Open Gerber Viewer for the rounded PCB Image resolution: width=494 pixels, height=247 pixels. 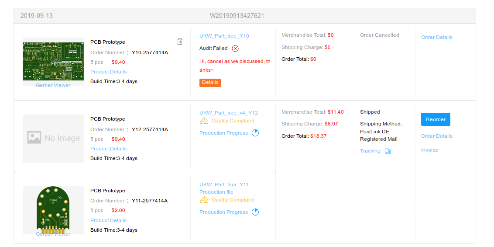(x=53, y=234)
